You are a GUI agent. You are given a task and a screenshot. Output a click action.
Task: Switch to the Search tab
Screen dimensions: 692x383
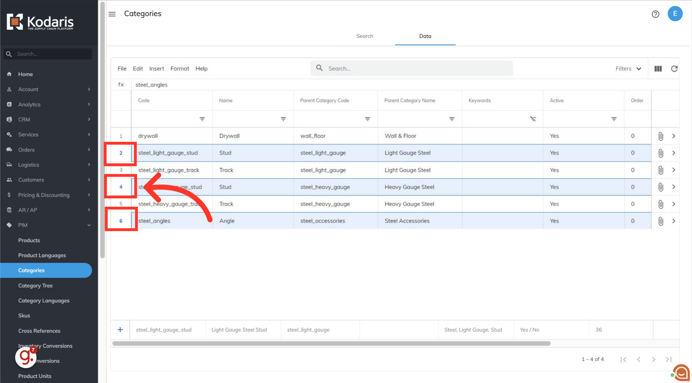click(x=365, y=36)
